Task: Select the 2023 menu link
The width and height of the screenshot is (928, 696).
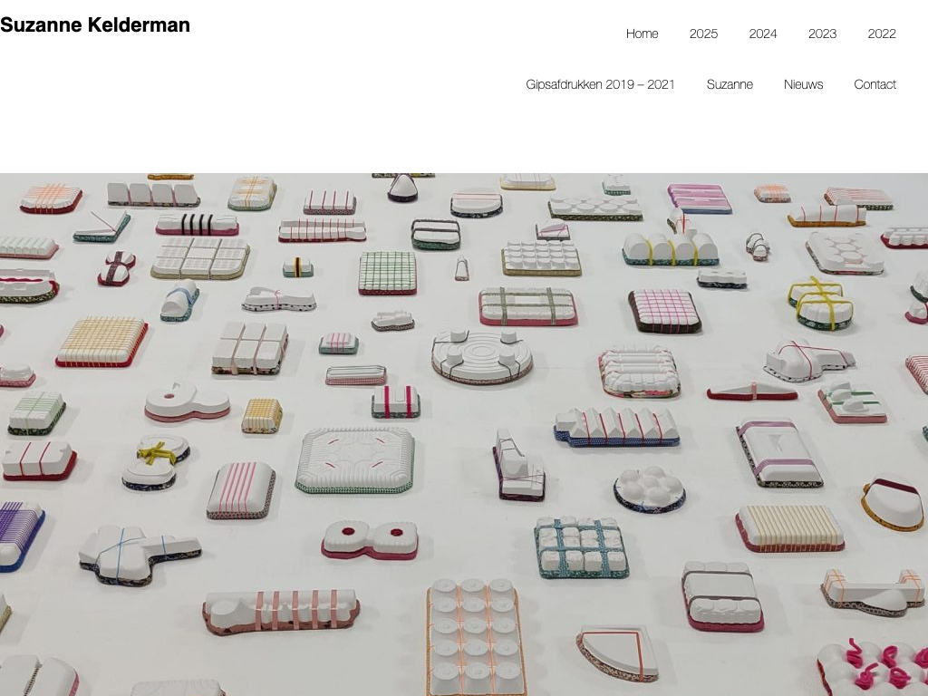Action: click(822, 34)
